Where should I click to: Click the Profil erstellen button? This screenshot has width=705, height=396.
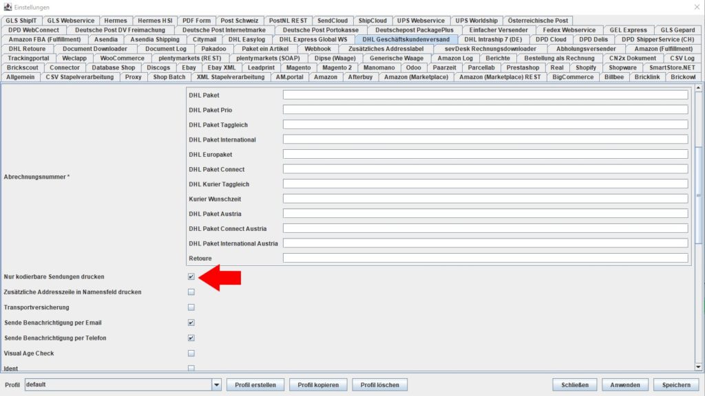point(255,385)
